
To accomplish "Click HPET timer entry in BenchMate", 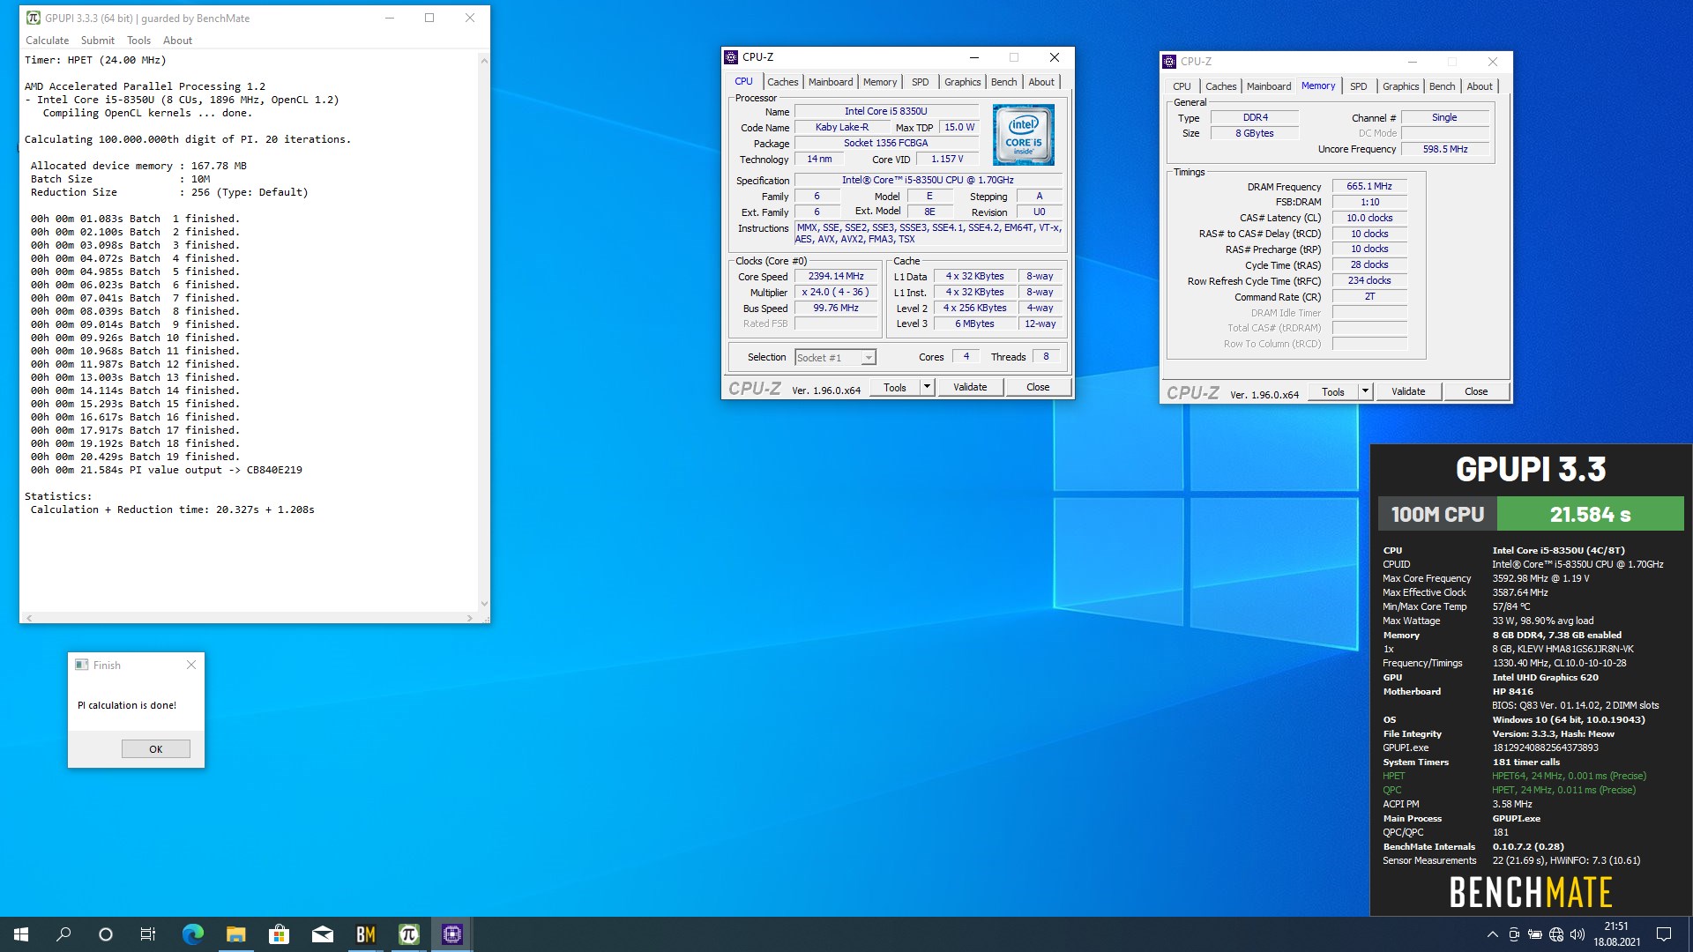I will pos(1514,776).
